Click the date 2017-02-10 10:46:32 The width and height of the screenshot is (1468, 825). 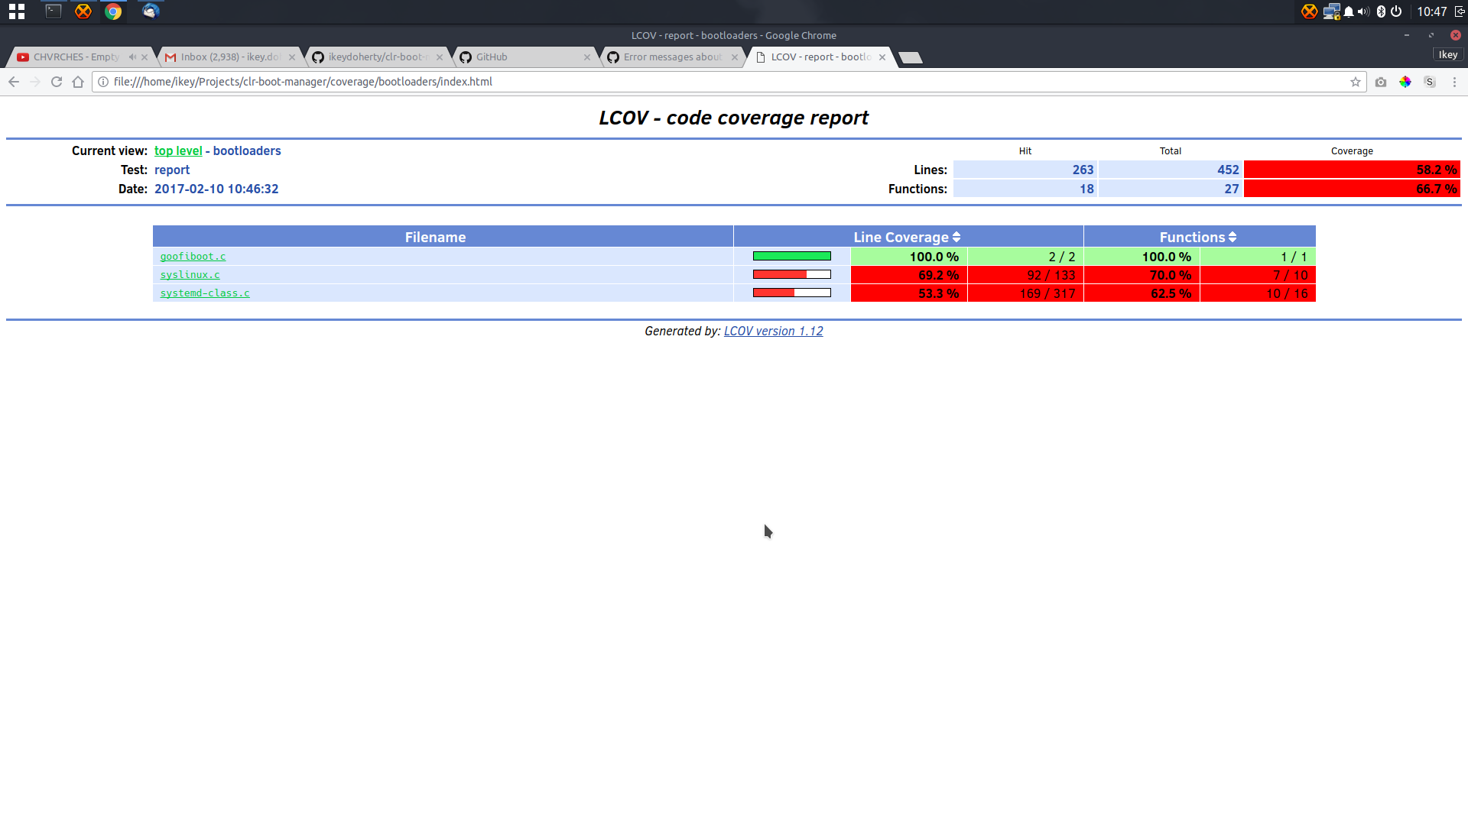(x=216, y=189)
